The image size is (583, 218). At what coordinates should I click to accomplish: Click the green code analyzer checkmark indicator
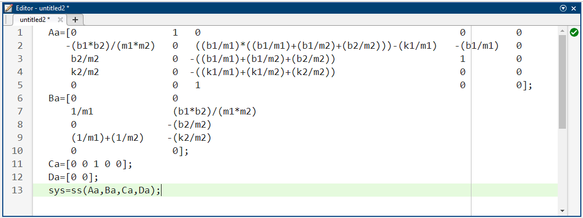(574, 33)
